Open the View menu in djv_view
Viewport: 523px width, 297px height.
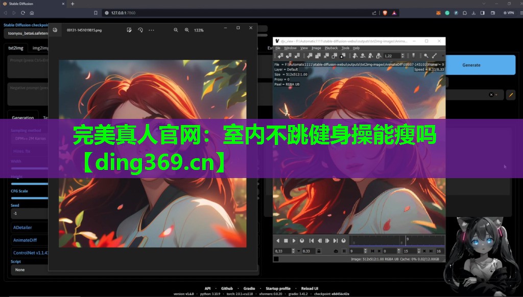[304, 48]
